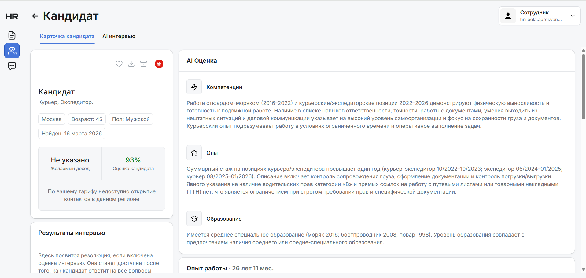
Task: Open the hh.ru source badge
Action: (159, 64)
